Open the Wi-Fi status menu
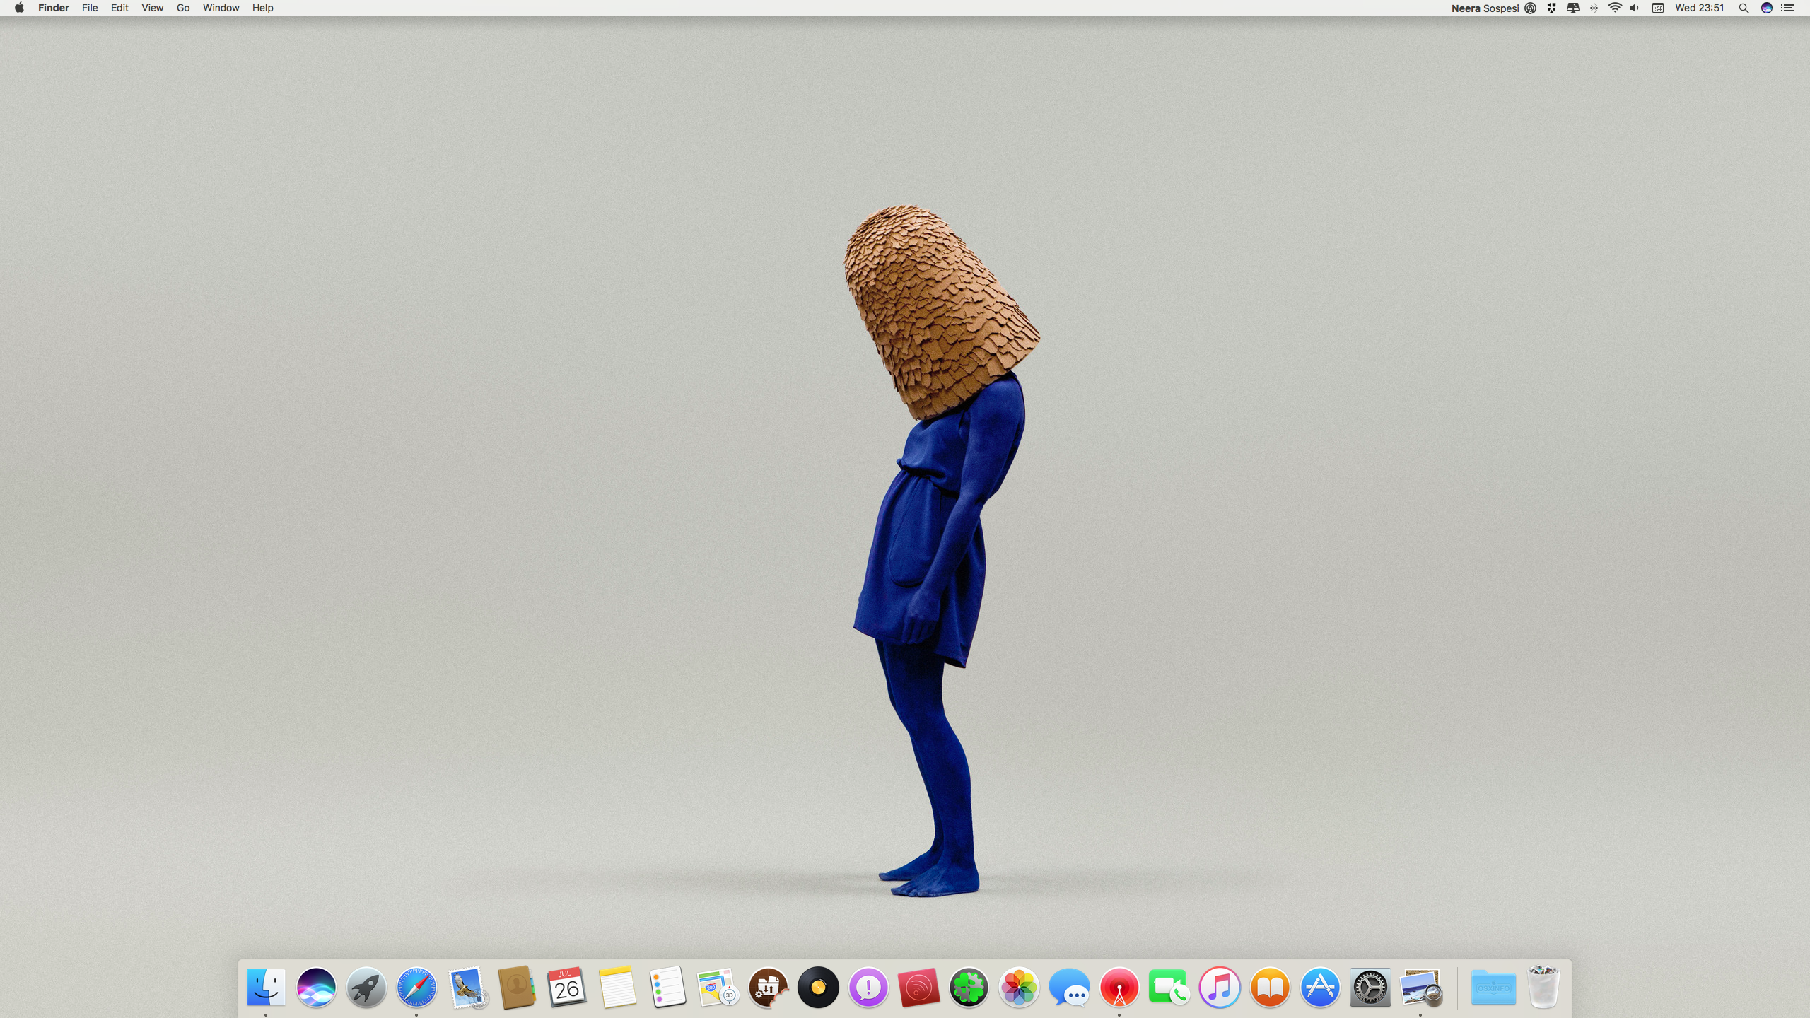 click(x=1614, y=8)
